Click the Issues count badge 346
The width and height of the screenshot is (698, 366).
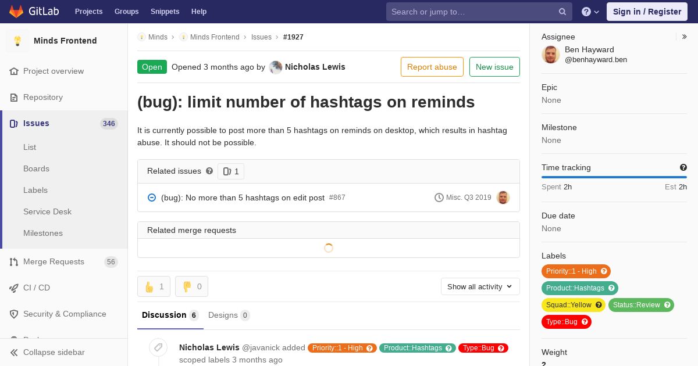point(109,124)
